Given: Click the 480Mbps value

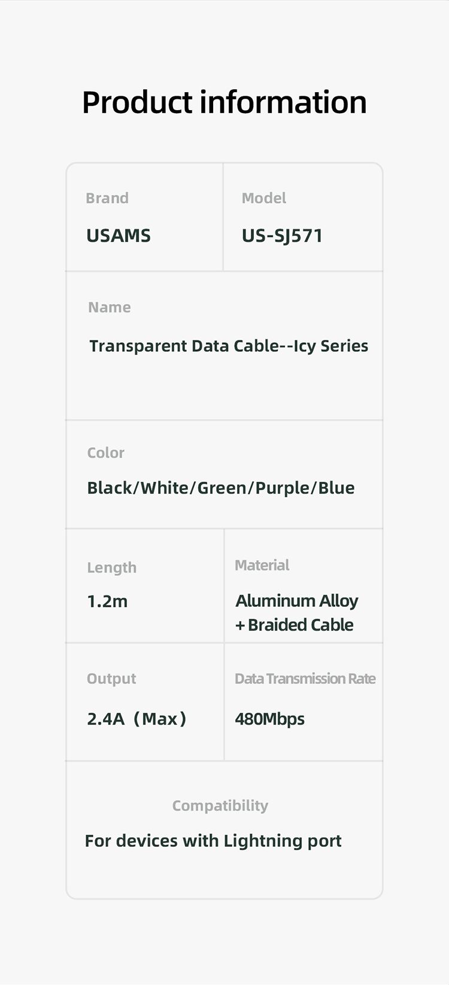Looking at the screenshot, I should pos(270,719).
